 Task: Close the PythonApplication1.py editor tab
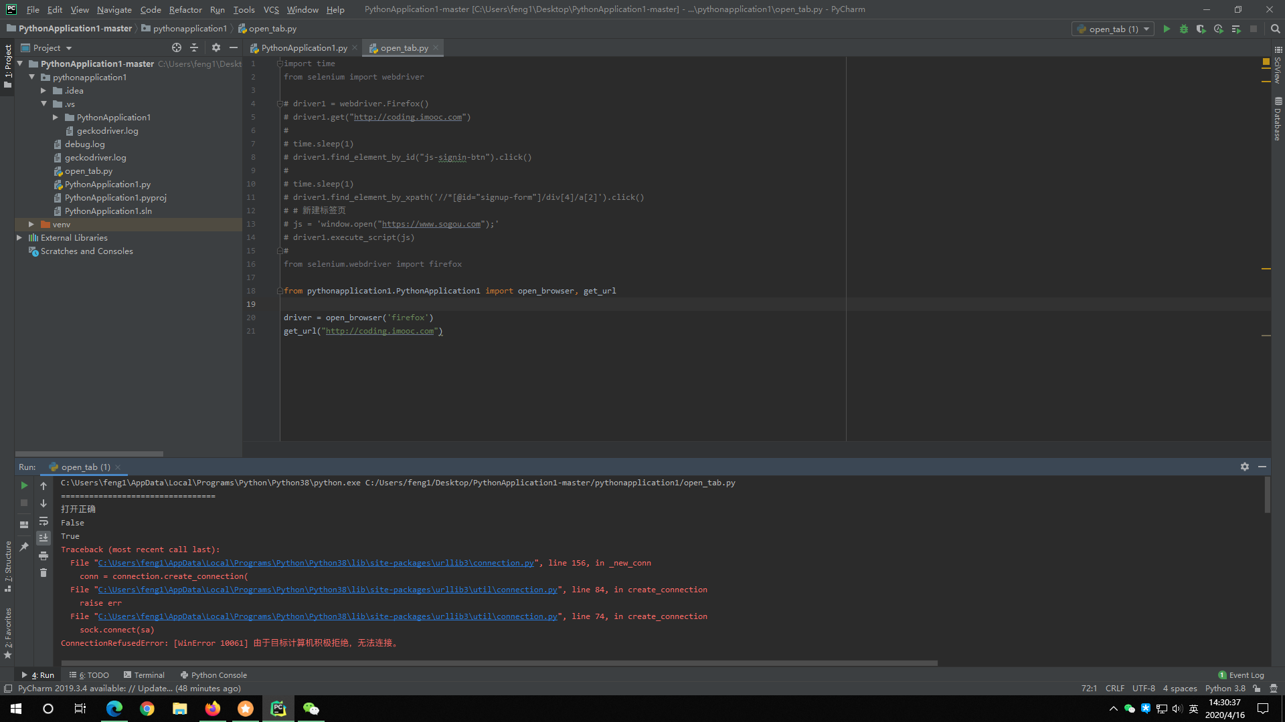(x=355, y=47)
